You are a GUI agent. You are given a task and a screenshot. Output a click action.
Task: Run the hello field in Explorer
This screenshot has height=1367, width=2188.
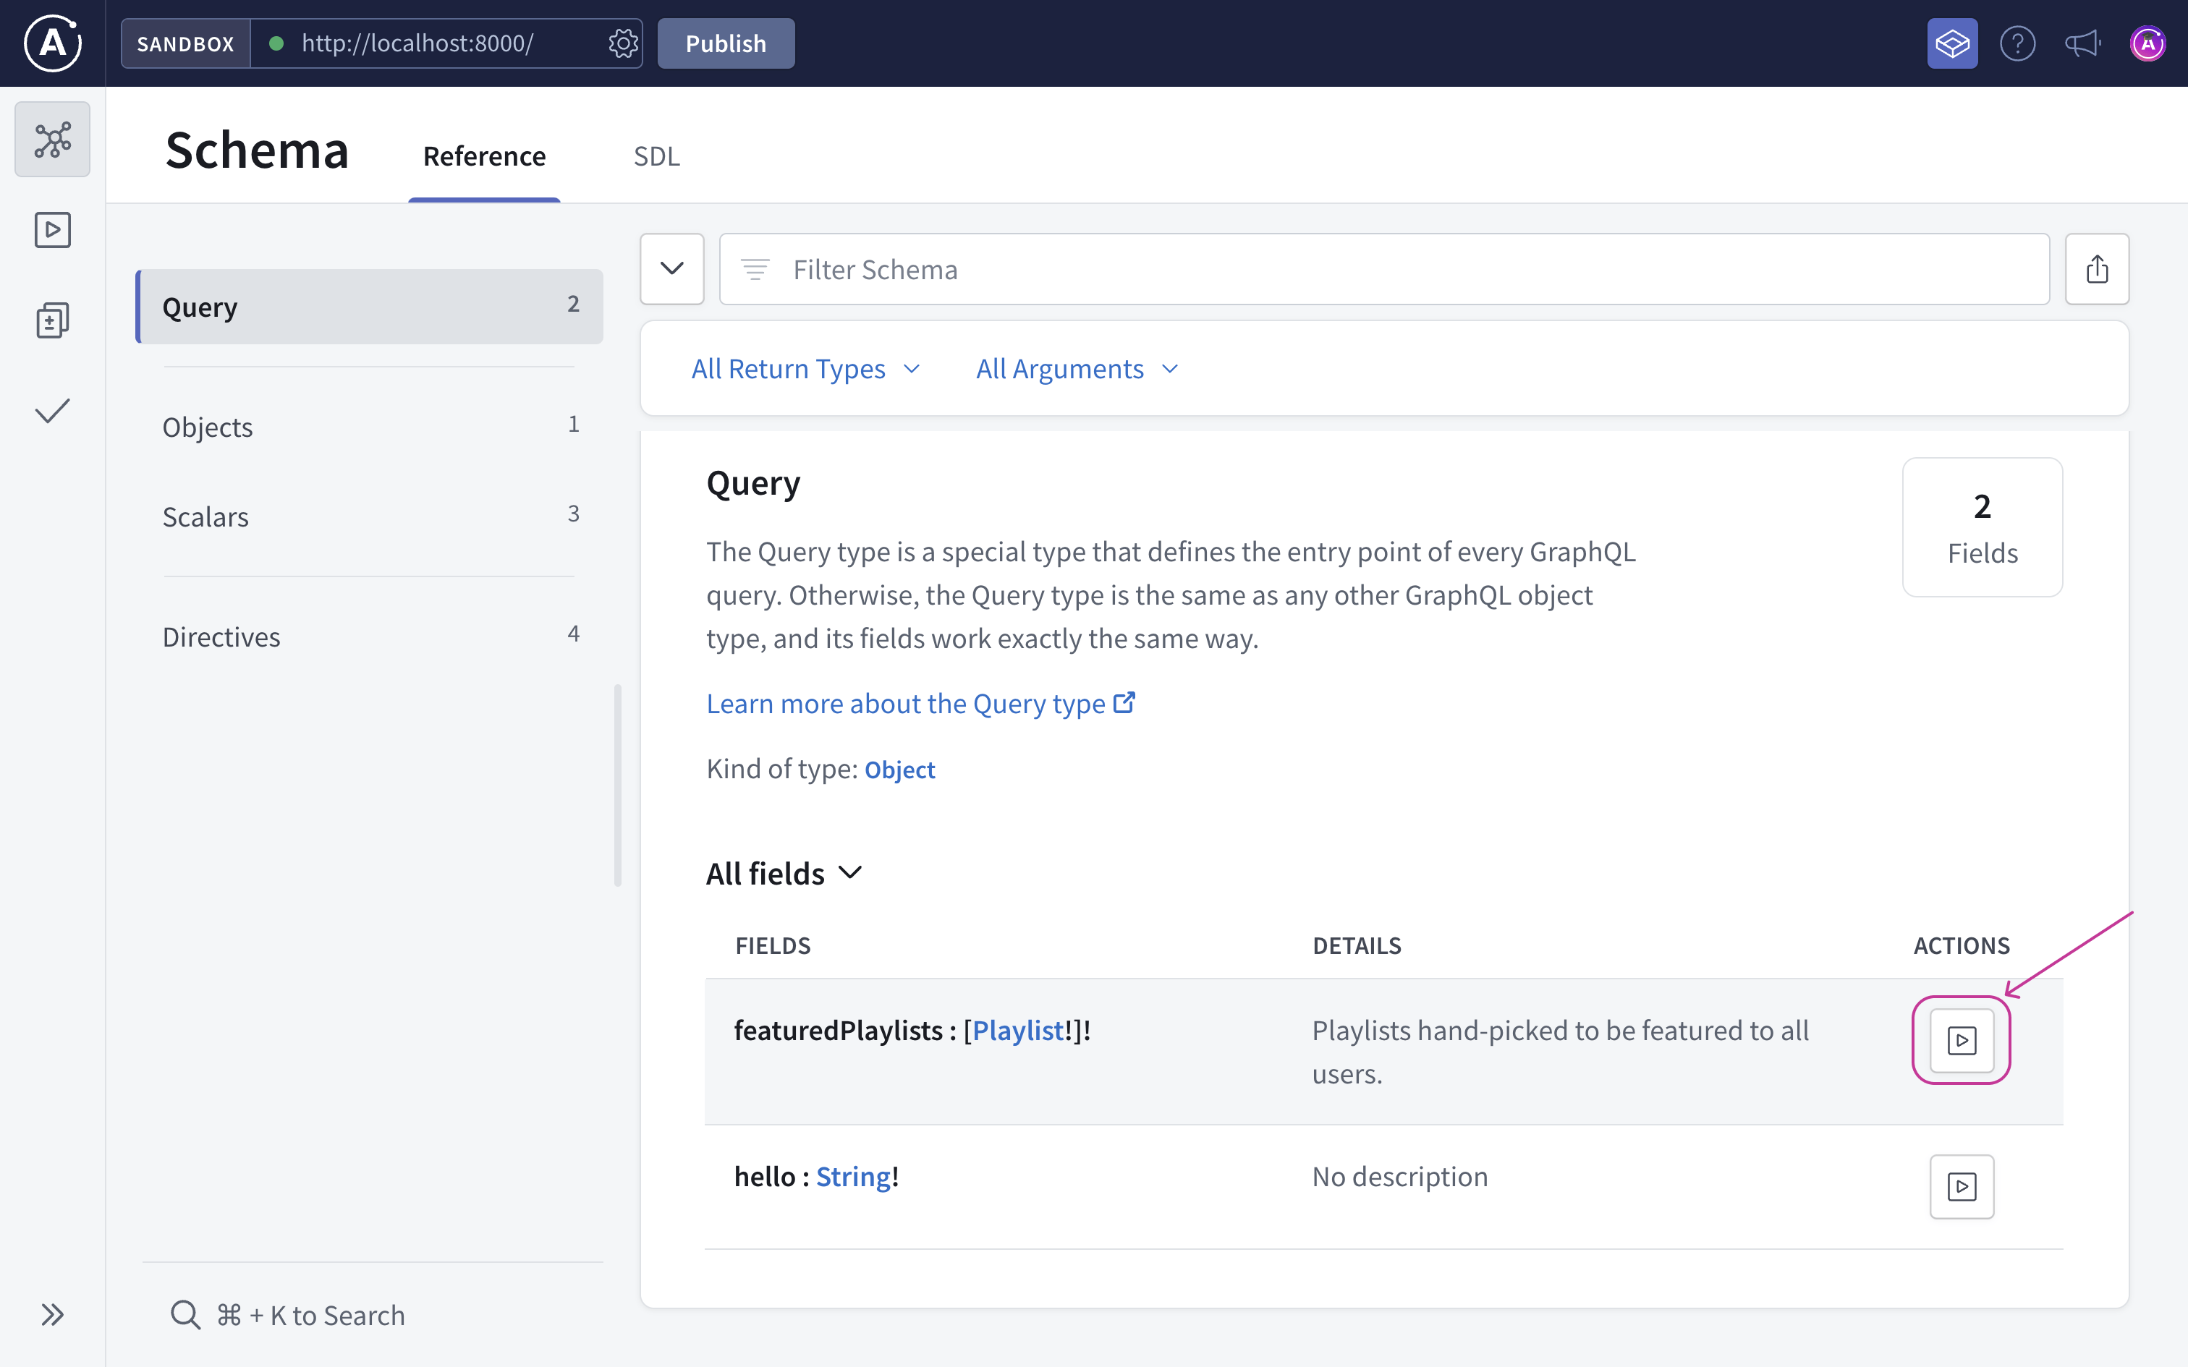[x=1961, y=1186]
